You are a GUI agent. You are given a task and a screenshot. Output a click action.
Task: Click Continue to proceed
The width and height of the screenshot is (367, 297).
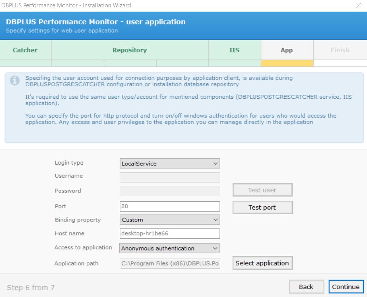346,287
